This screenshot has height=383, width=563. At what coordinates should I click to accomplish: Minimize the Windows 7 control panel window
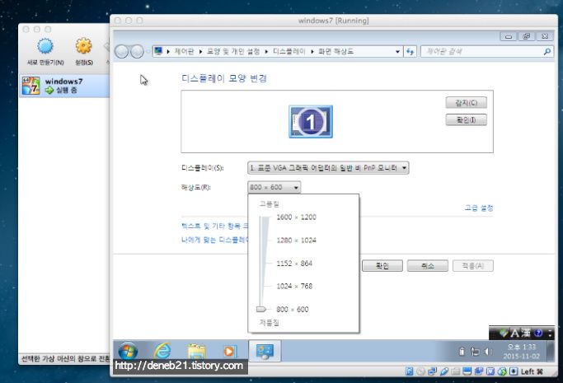point(509,36)
